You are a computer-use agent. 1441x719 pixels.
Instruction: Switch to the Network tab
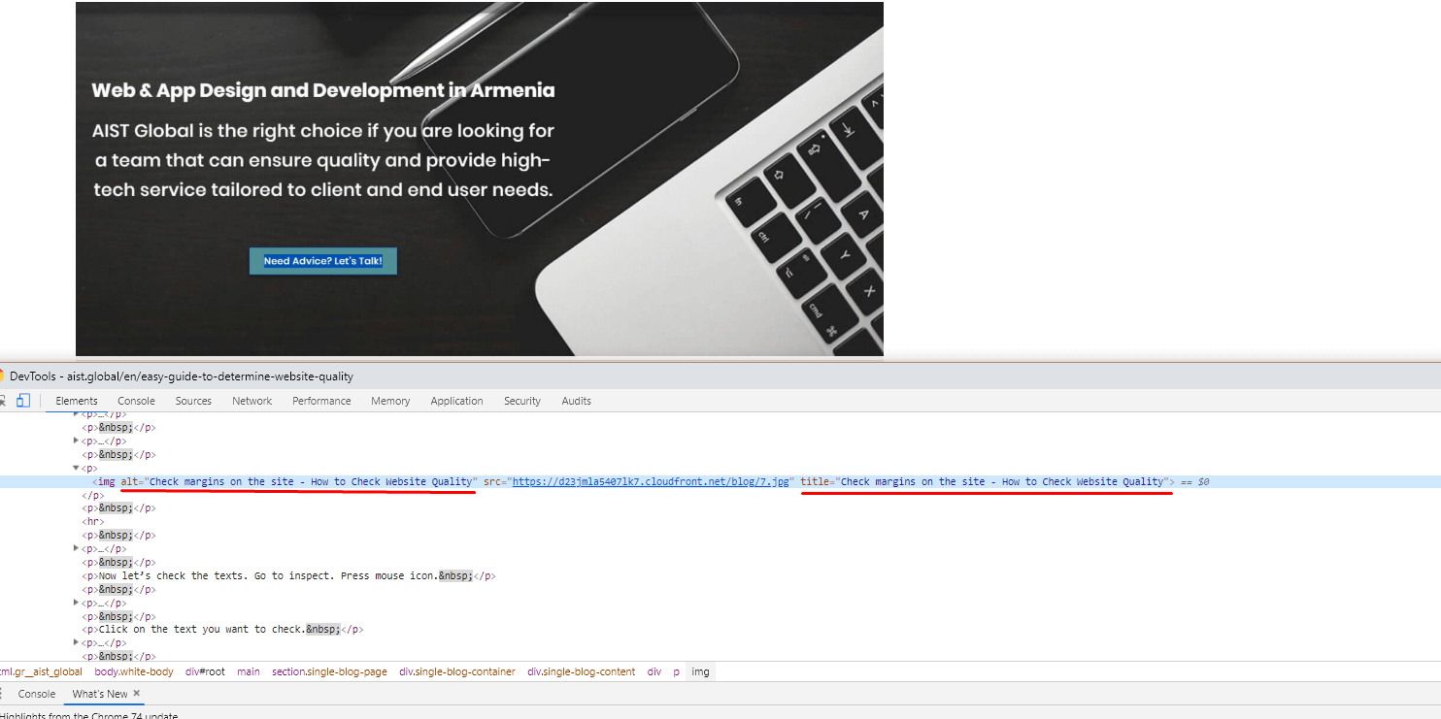251,401
